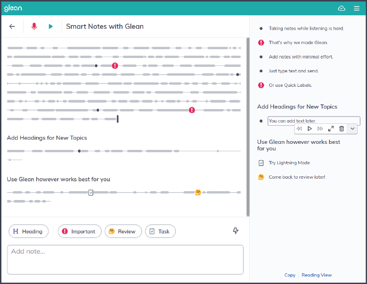Mark note with Important label

coord(80,231)
